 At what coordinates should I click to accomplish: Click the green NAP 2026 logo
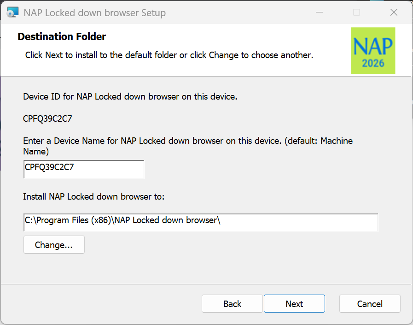(373, 50)
